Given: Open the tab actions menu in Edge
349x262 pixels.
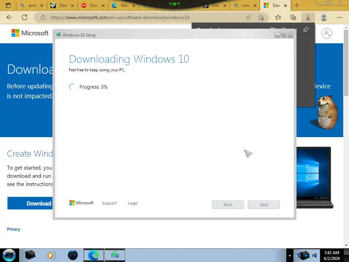Looking at the screenshot, I should coord(8,5).
